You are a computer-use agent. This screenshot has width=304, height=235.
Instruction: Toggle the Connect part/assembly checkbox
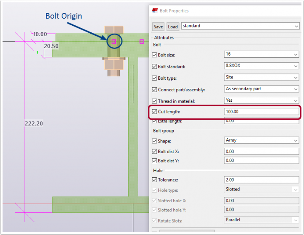(154, 90)
